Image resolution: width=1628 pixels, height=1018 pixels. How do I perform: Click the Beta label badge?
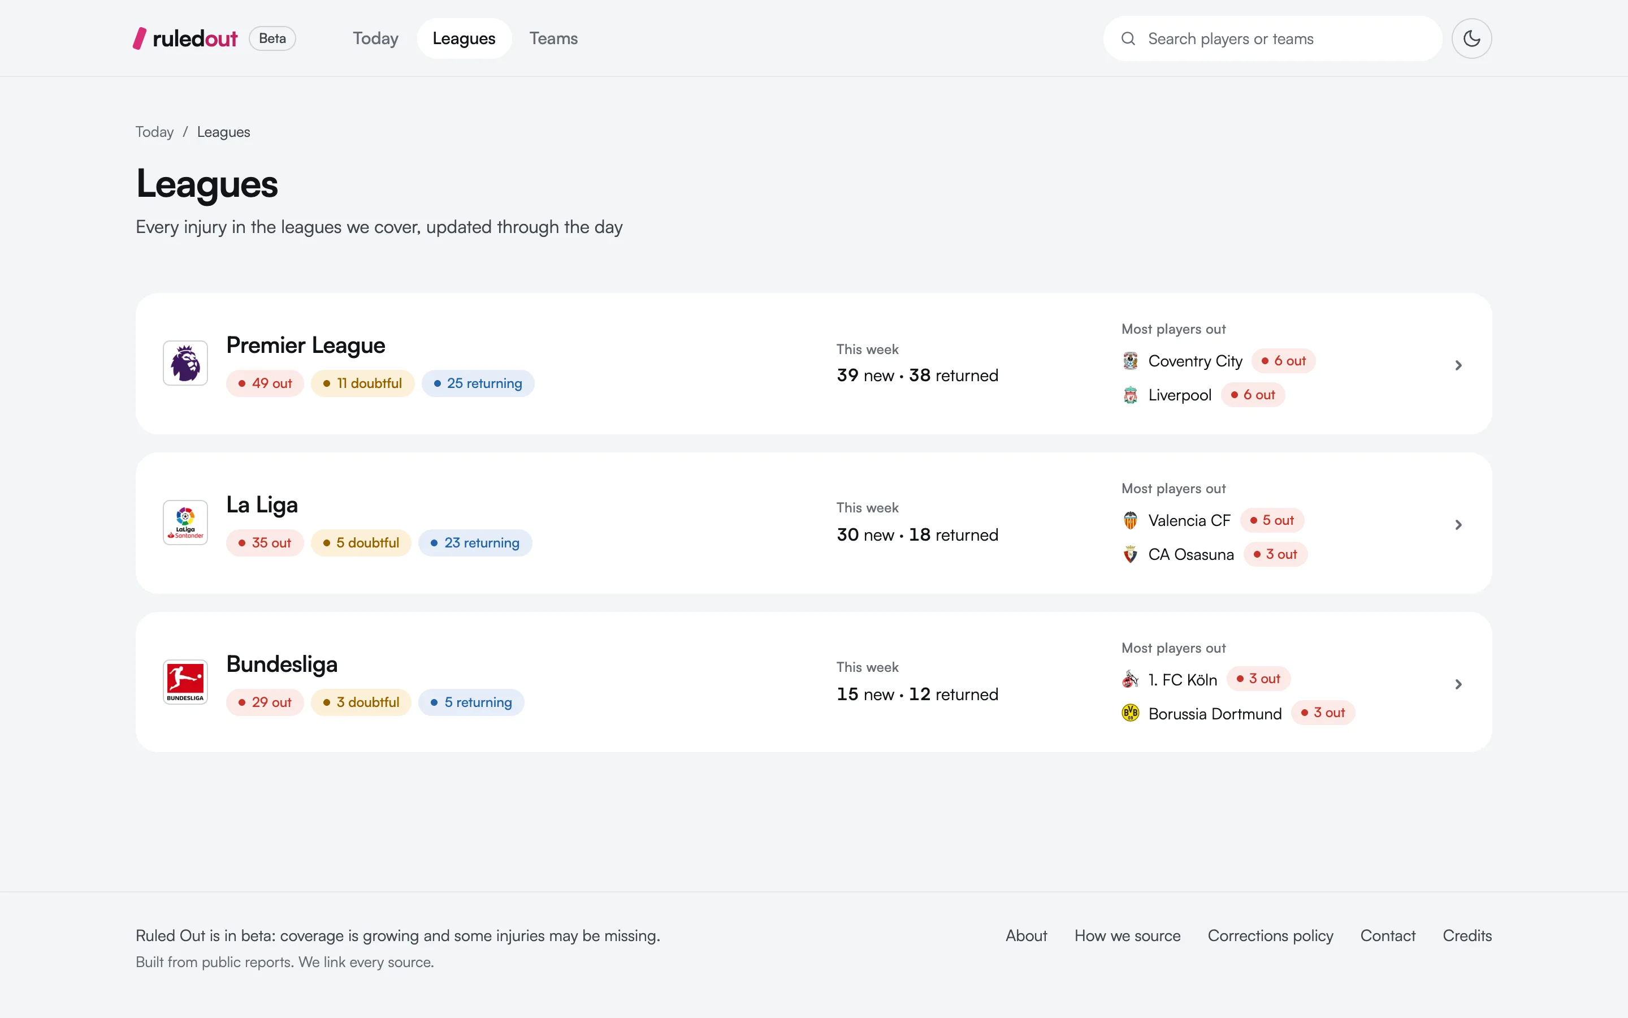point(272,38)
